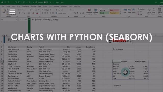Screen dimensions: 163x92
Task: Open Sort & Filter
Action: click(149, 11)
